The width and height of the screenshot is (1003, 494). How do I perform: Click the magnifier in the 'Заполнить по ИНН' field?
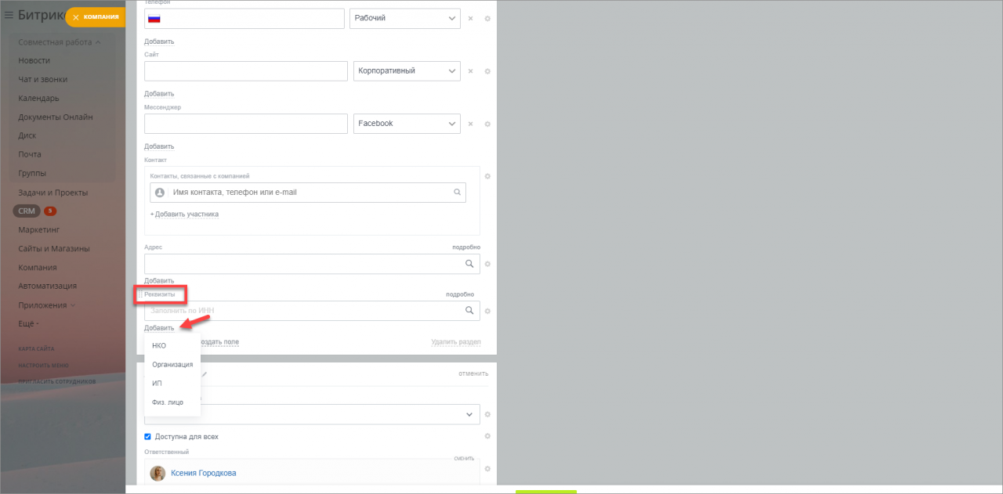pos(470,311)
